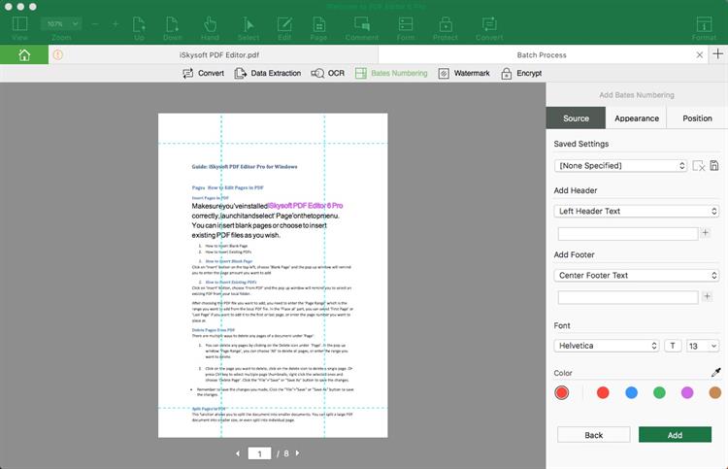Close the Batch Process tab

click(700, 54)
